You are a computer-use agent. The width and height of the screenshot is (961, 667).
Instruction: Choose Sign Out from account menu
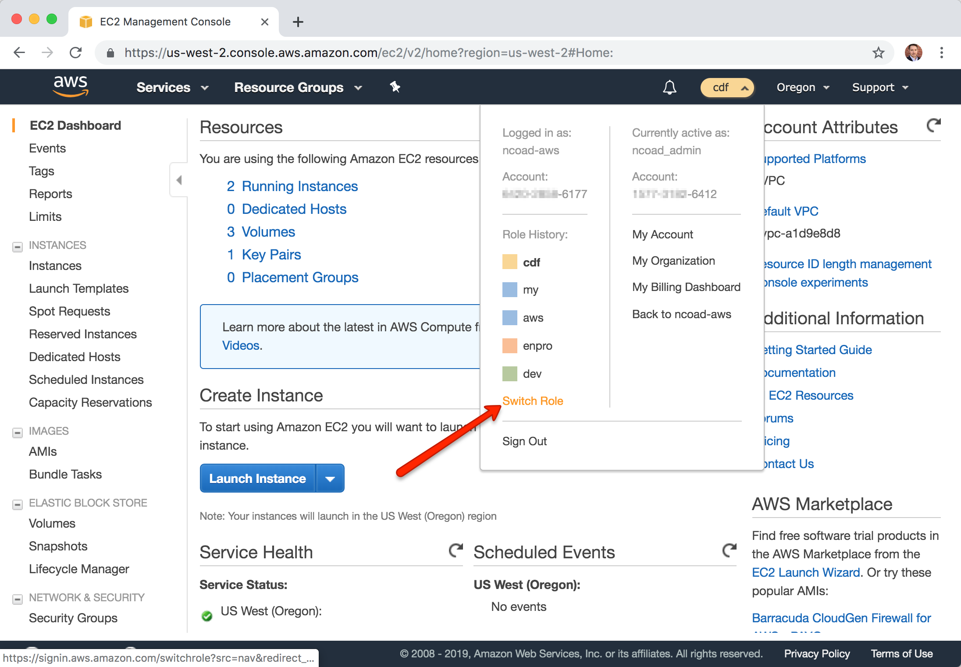coord(524,441)
